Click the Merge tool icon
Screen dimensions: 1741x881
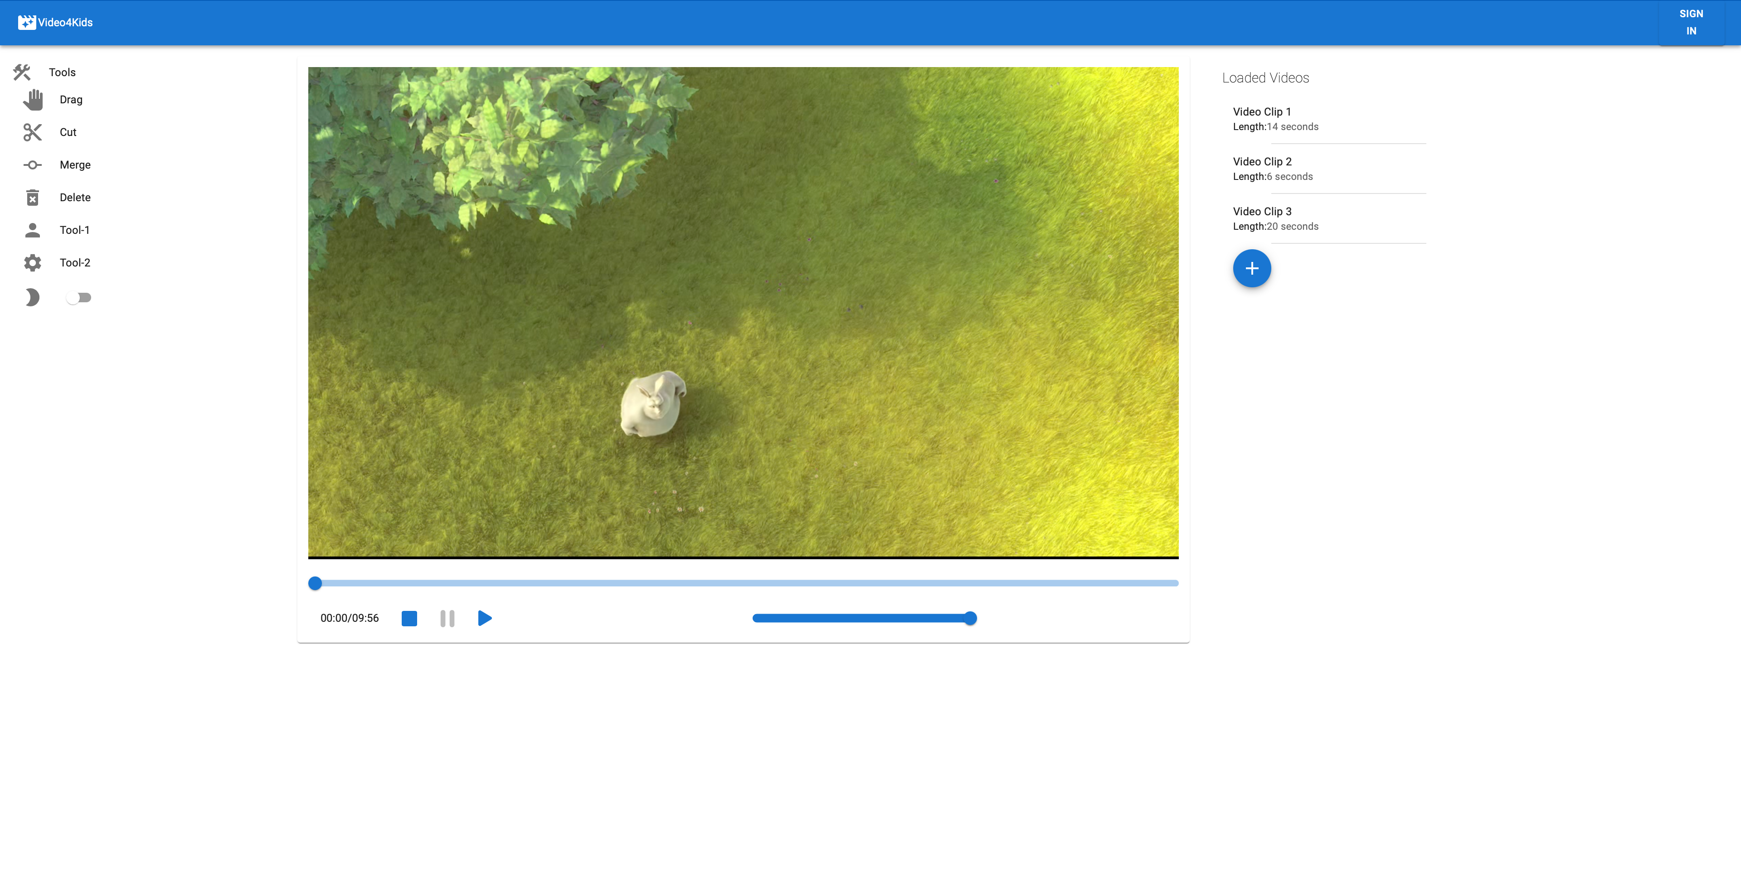pyautogui.click(x=33, y=165)
